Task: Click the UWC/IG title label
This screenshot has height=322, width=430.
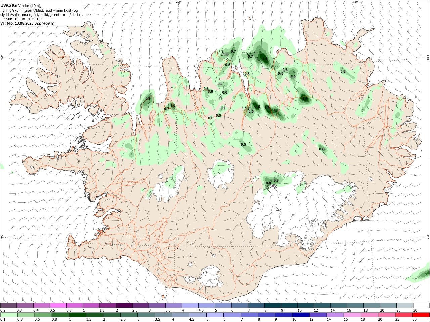Action: (x=8, y=6)
